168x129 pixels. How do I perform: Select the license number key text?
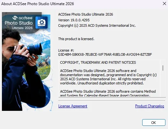pyautogui.click(x=105, y=54)
